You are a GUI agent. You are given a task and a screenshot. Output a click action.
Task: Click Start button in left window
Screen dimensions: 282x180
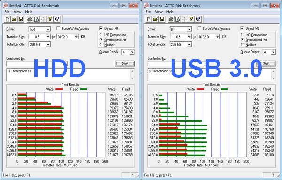tap(125, 63)
